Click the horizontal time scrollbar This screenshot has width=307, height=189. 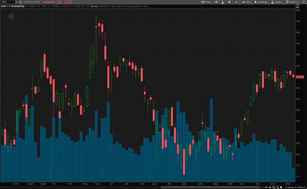pos(210,187)
